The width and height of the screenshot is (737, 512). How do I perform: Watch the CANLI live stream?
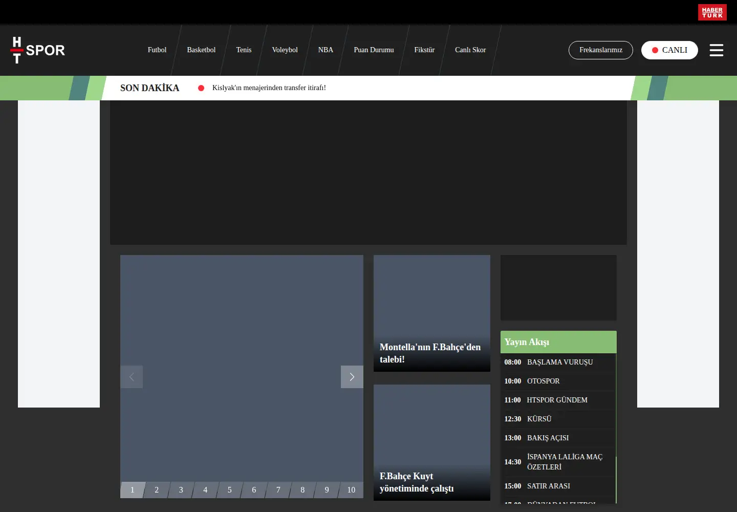pos(669,50)
